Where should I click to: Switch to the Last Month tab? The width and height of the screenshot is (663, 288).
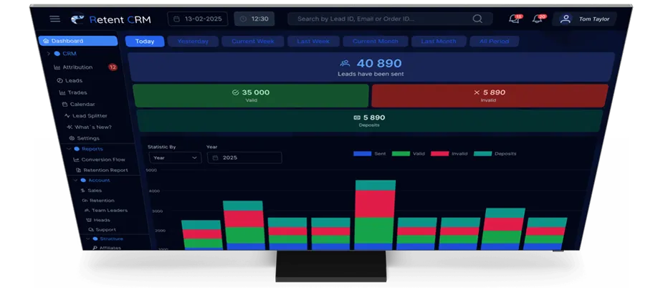(439, 42)
